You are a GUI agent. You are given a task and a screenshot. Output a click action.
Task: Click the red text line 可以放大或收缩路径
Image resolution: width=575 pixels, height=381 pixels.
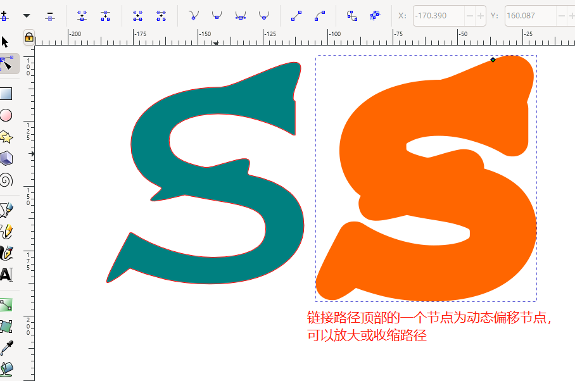tap(367, 335)
